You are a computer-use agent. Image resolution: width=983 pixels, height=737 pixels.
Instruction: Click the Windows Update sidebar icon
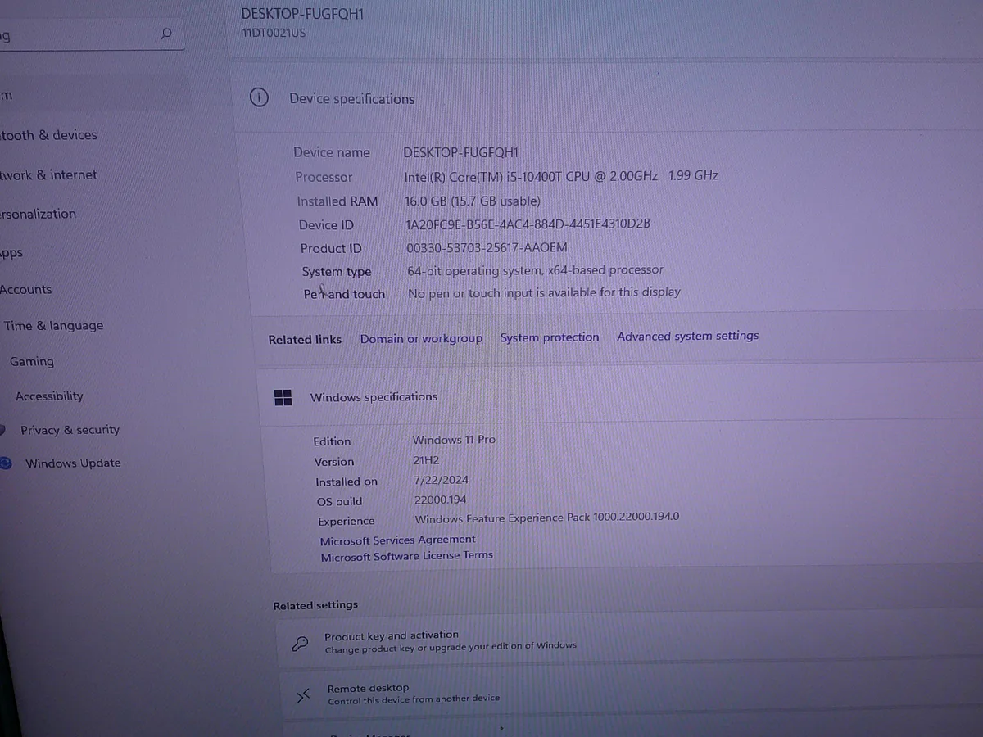click(5, 463)
